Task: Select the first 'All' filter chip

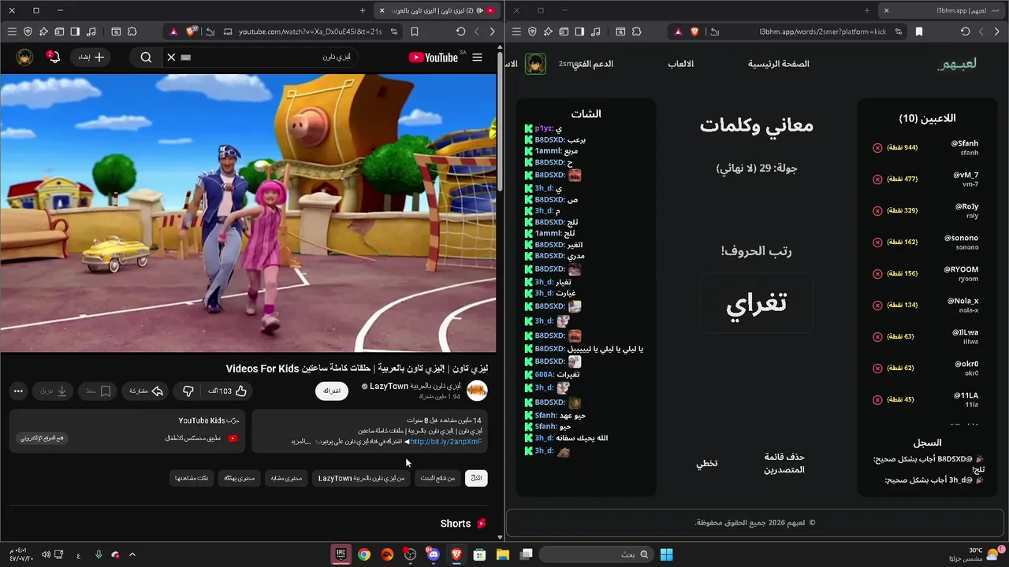Action: pyautogui.click(x=476, y=478)
